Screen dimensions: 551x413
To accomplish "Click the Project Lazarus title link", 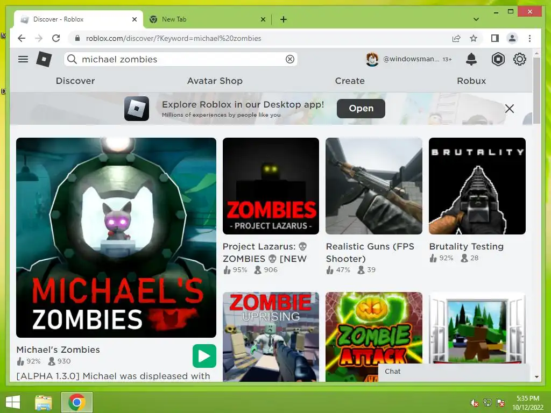I will [x=265, y=253].
